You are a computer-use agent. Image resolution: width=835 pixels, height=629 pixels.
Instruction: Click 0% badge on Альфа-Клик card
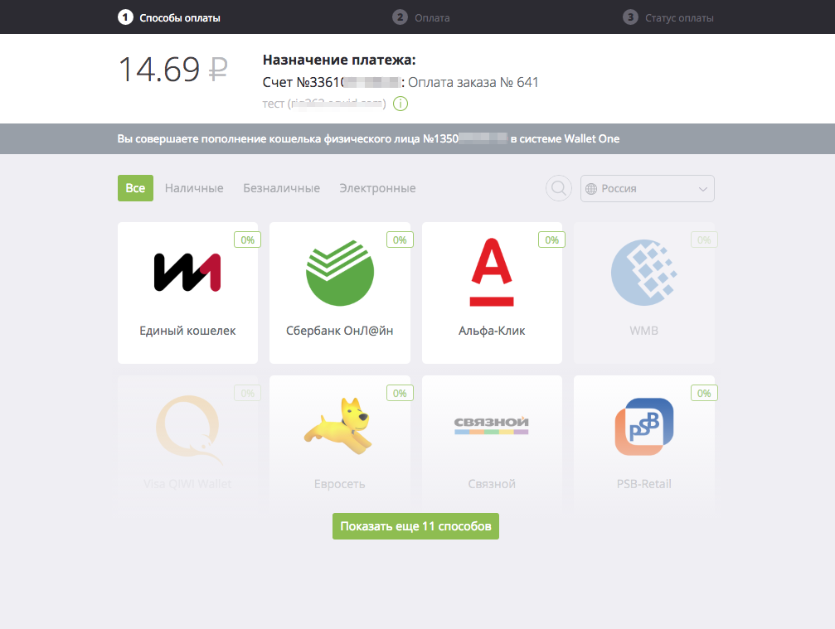[551, 240]
